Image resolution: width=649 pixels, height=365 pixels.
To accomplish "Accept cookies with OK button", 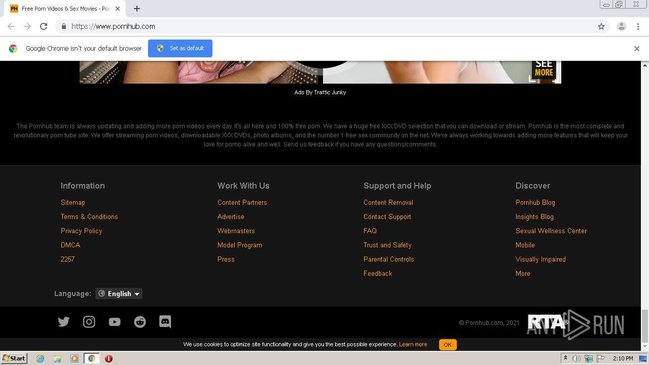I will point(448,345).
